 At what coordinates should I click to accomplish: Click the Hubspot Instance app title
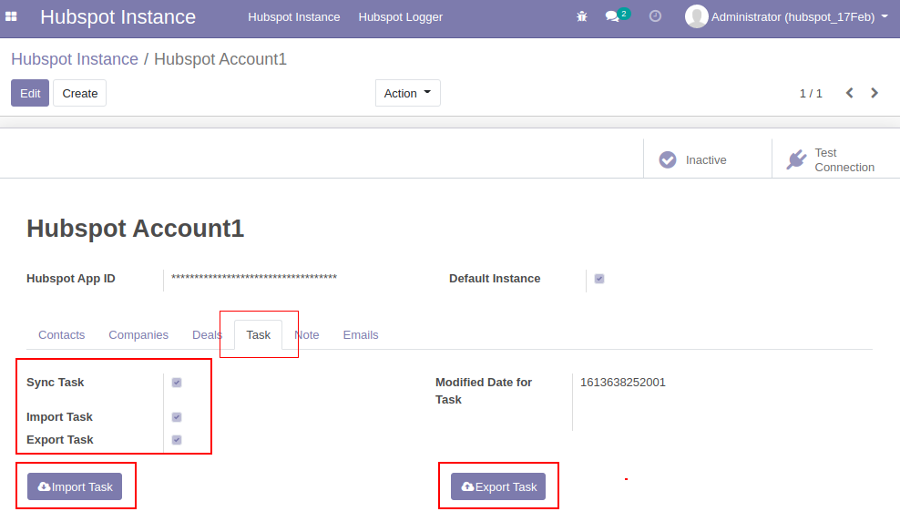tap(118, 17)
